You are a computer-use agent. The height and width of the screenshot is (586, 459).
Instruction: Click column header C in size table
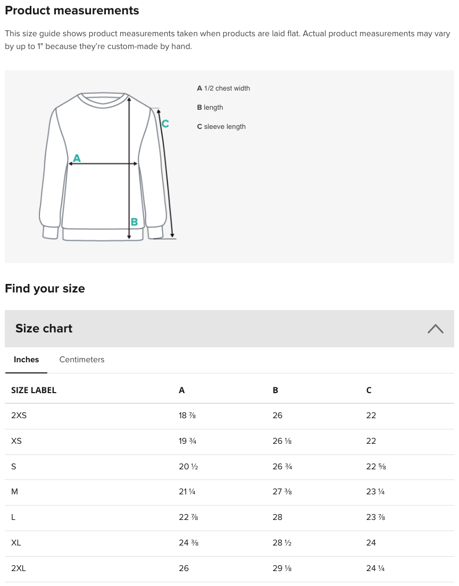click(x=369, y=390)
